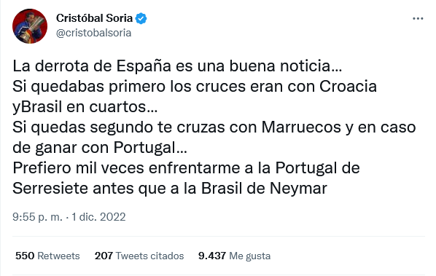Click the 9:55 p. m. timestamp
Image resolution: width=436 pixels, height=276 pixels.
37,217
